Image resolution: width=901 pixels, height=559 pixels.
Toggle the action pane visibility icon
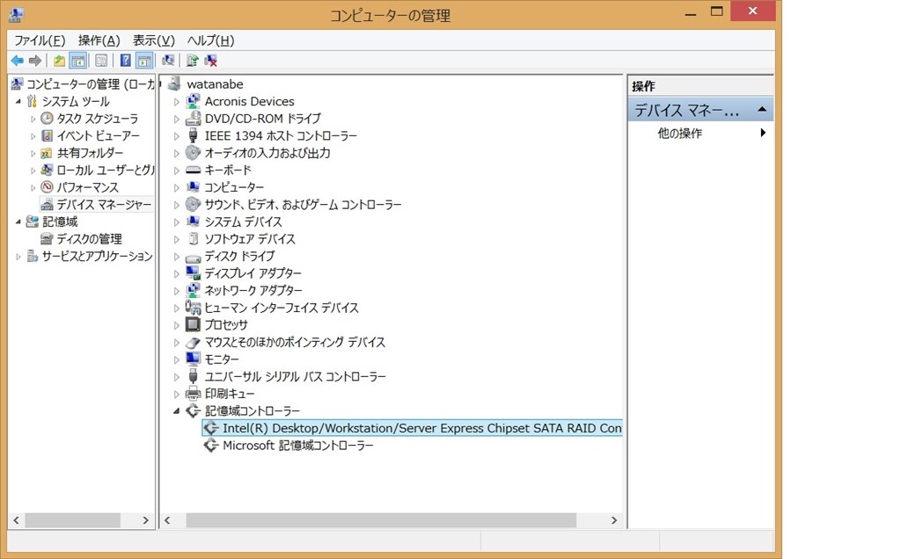pos(144,60)
